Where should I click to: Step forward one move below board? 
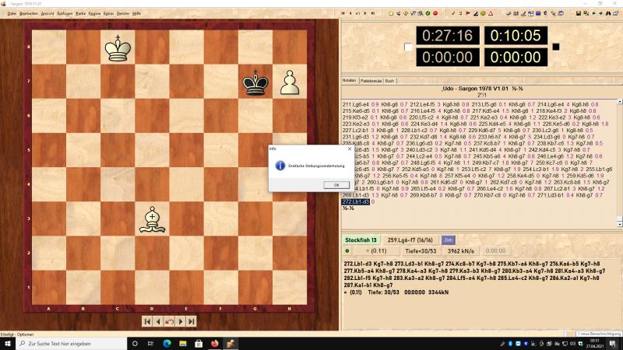click(x=180, y=320)
